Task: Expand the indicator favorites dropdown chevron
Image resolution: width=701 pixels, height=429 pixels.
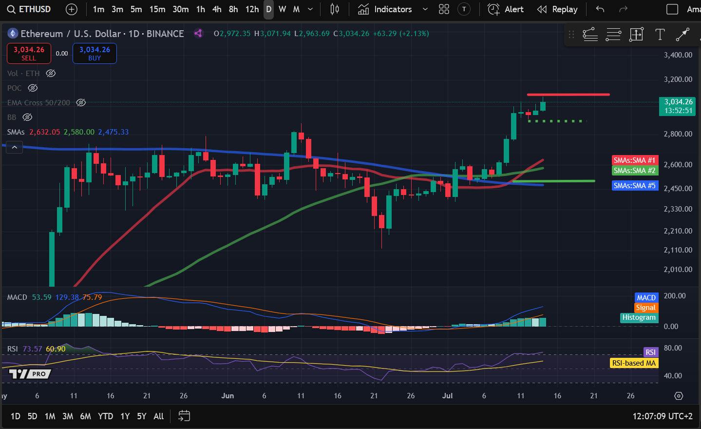Action: [x=425, y=9]
